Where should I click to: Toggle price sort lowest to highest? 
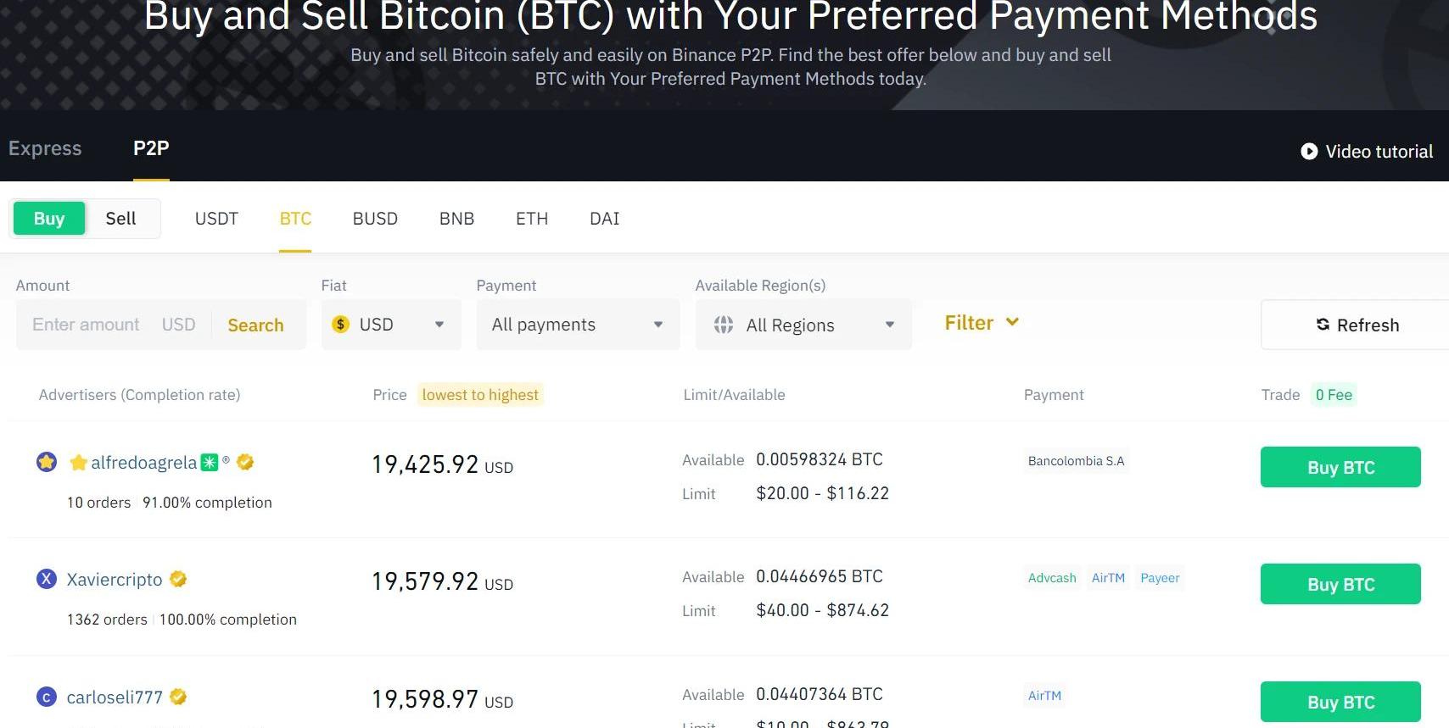(x=480, y=395)
